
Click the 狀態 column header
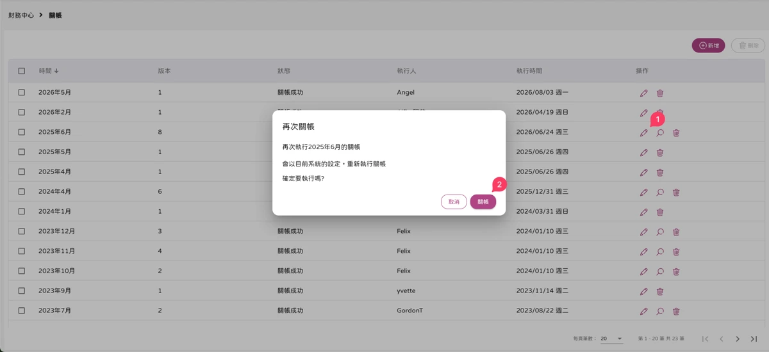tap(284, 70)
